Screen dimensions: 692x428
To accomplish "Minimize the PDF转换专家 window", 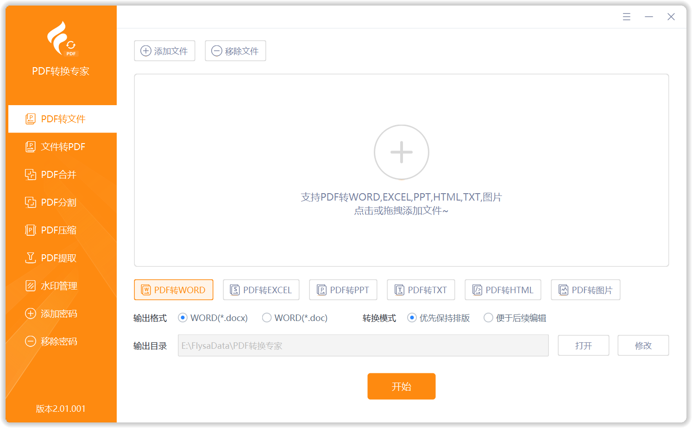I will (x=649, y=17).
